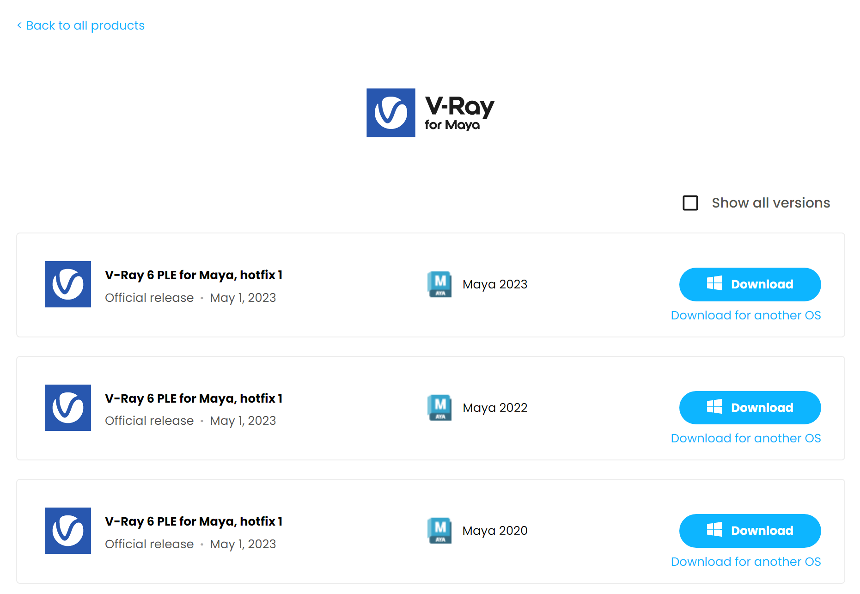
Task: Click Windows logo on Maya 2020 Download button
Action: [714, 530]
